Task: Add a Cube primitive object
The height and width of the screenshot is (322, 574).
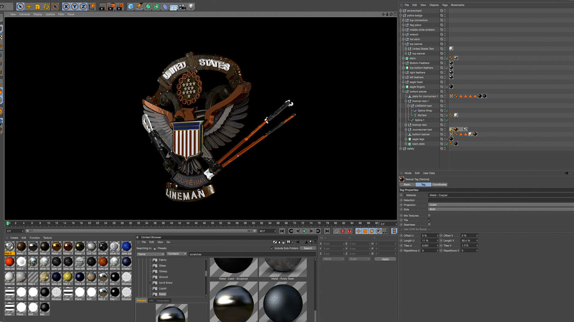Action: 131,7
